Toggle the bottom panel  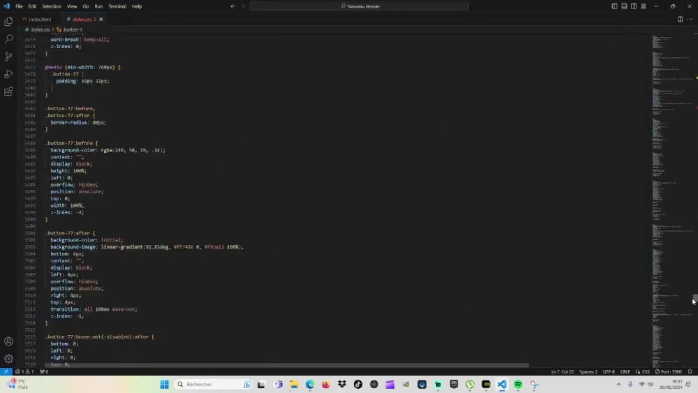point(624,6)
